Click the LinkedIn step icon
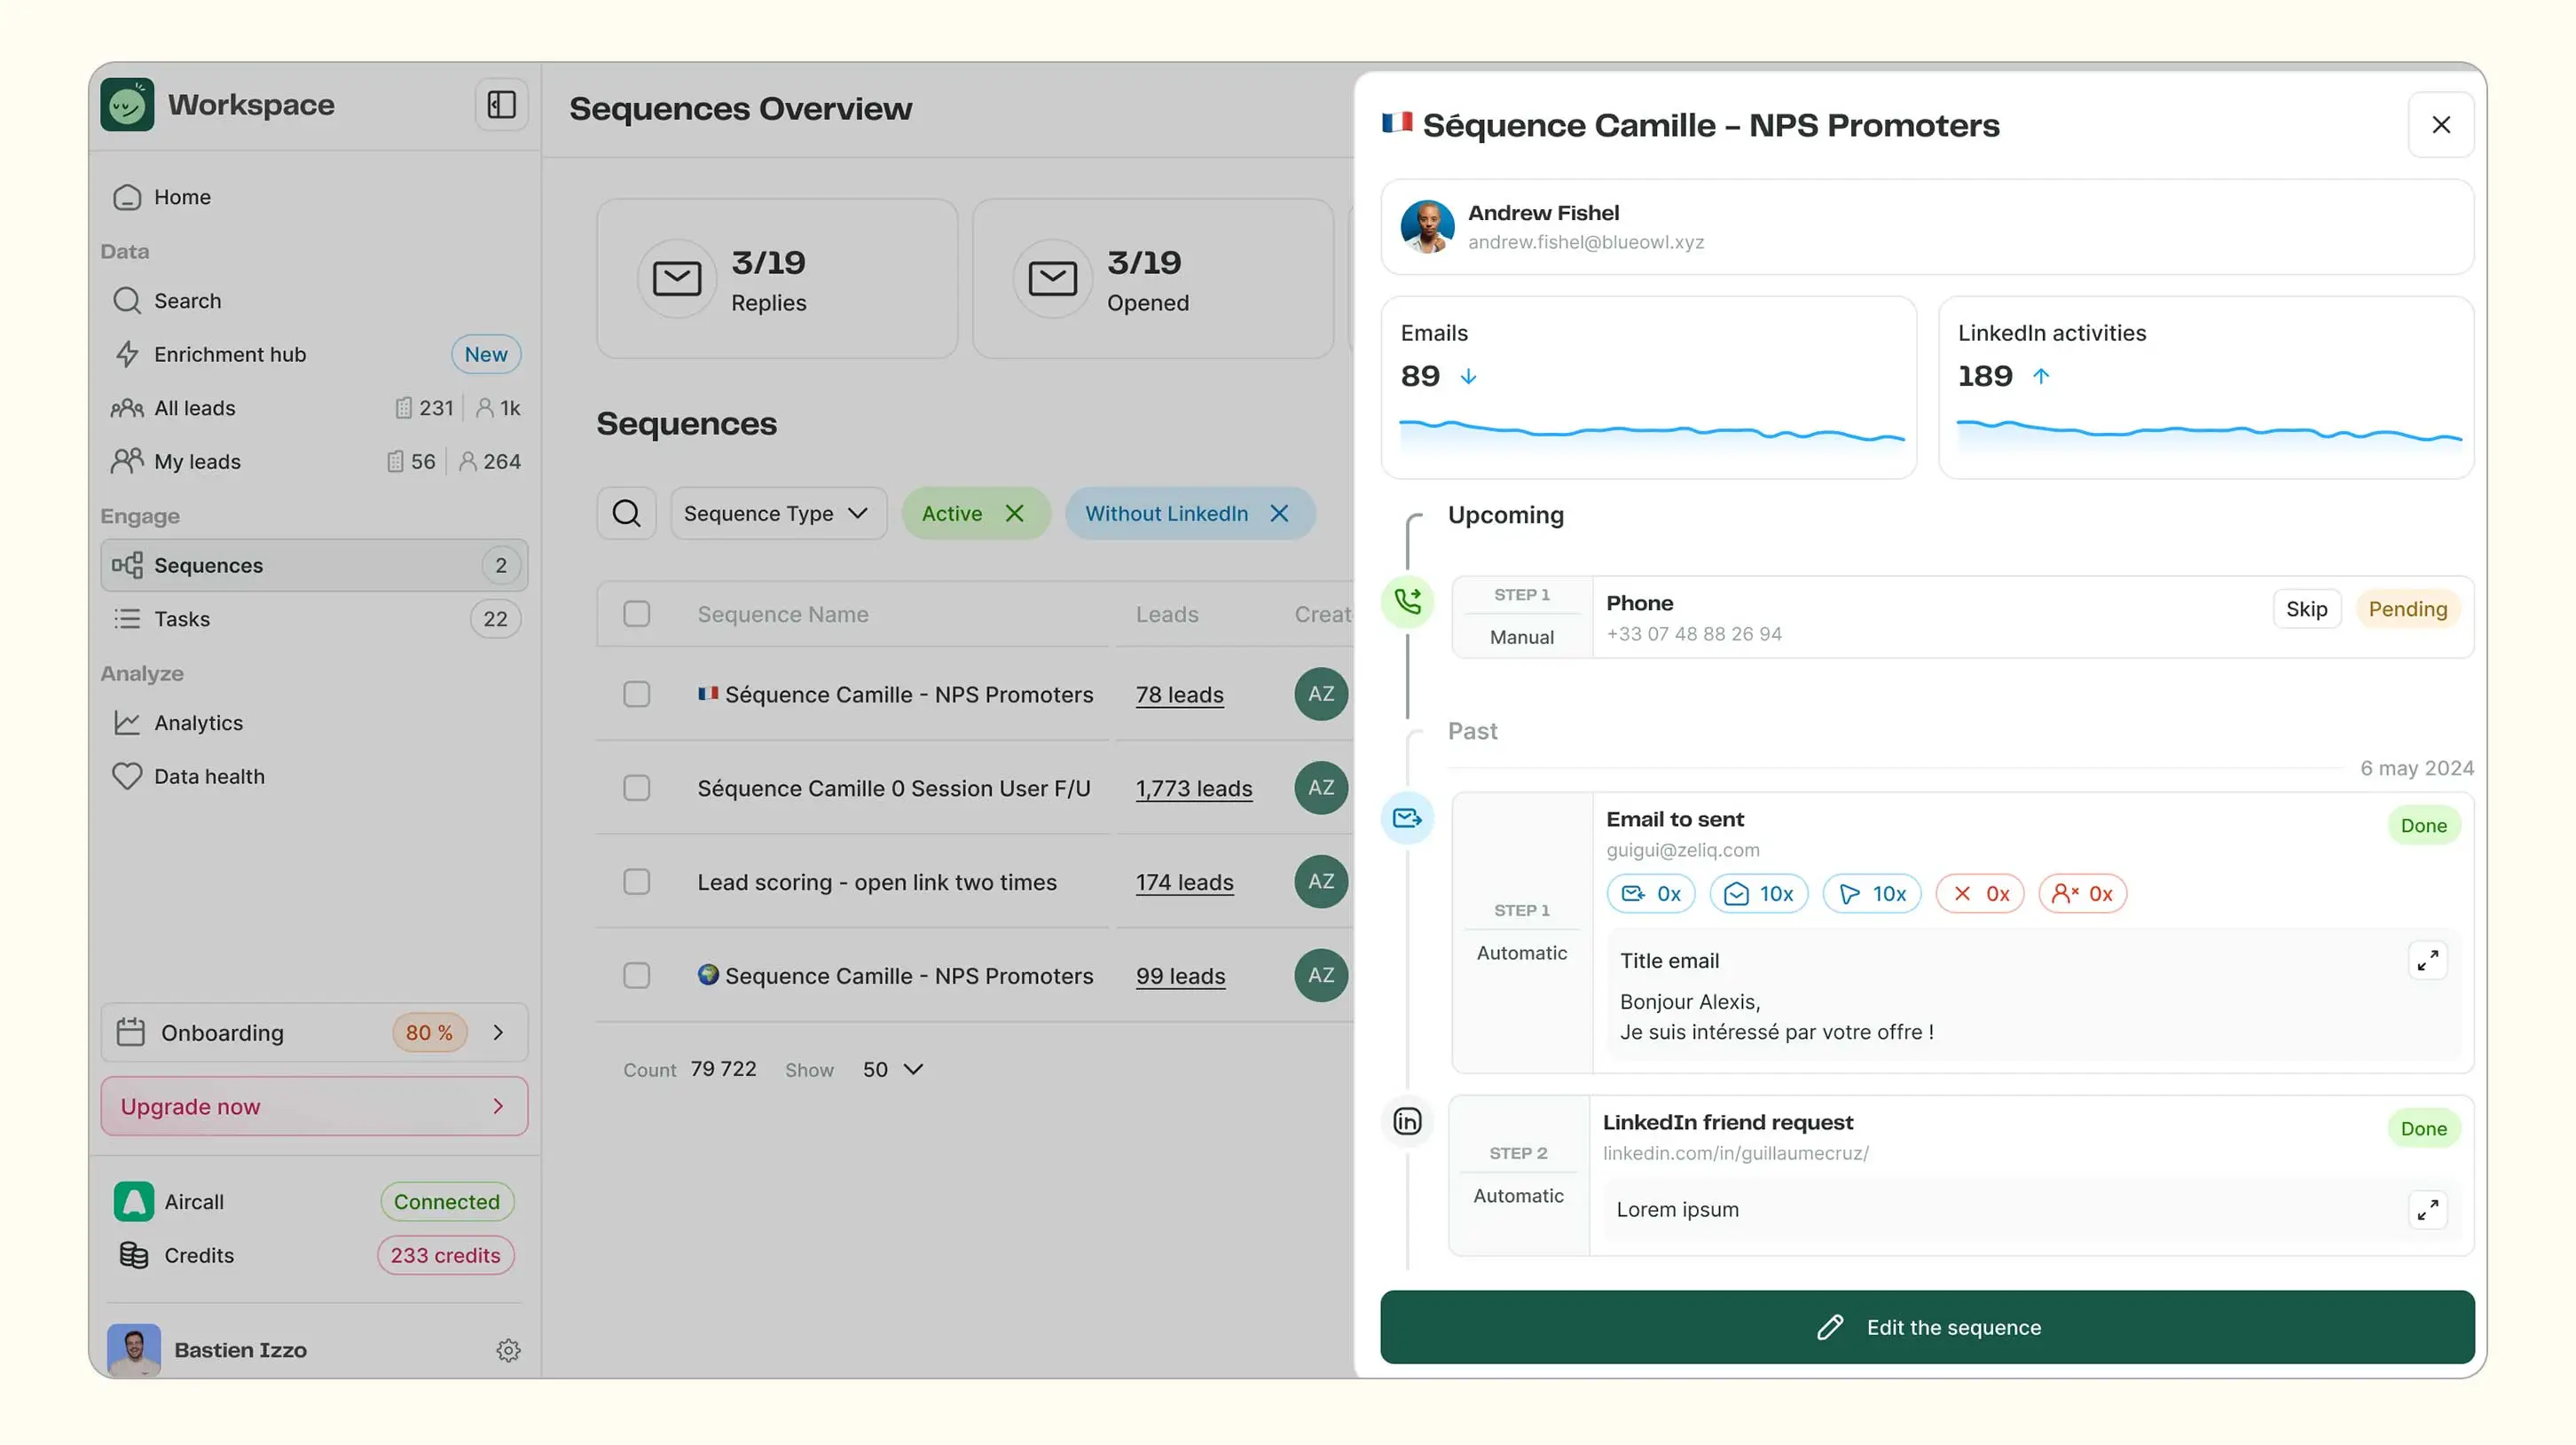 coord(1407,1121)
